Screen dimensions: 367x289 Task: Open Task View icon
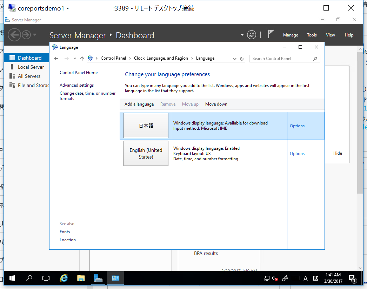click(x=46, y=278)
